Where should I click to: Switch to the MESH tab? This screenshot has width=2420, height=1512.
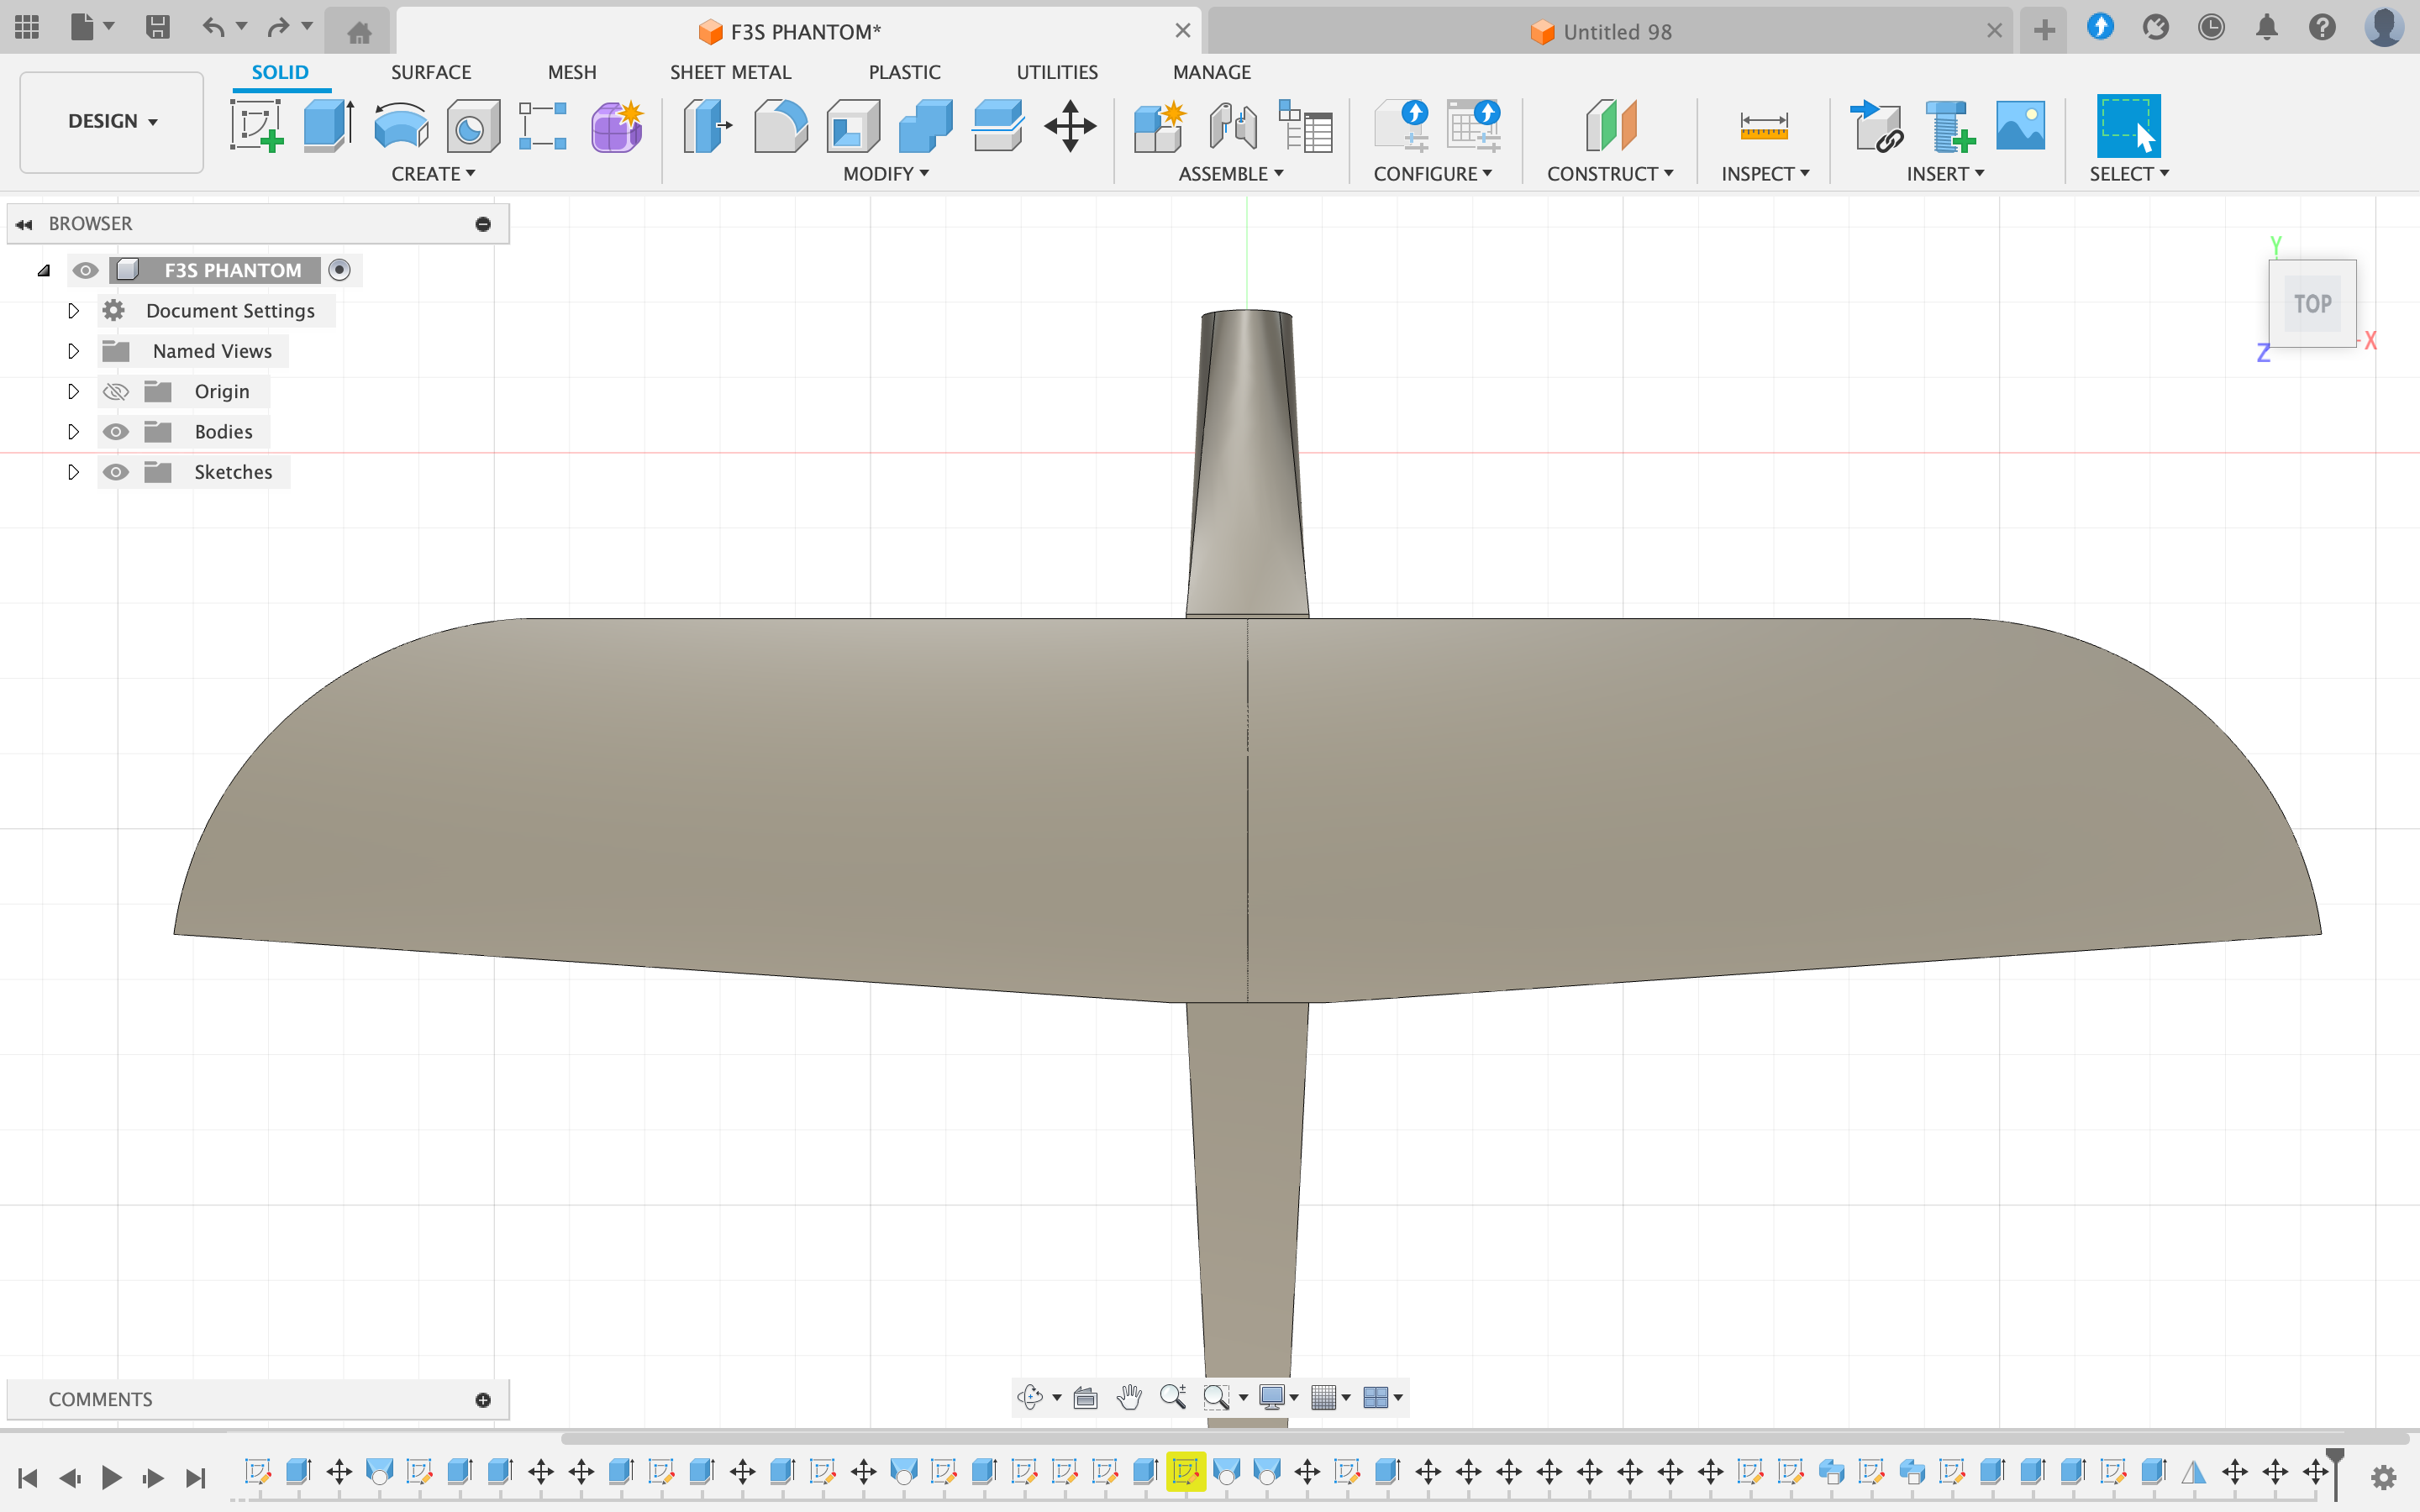click(x=572, y=72)
